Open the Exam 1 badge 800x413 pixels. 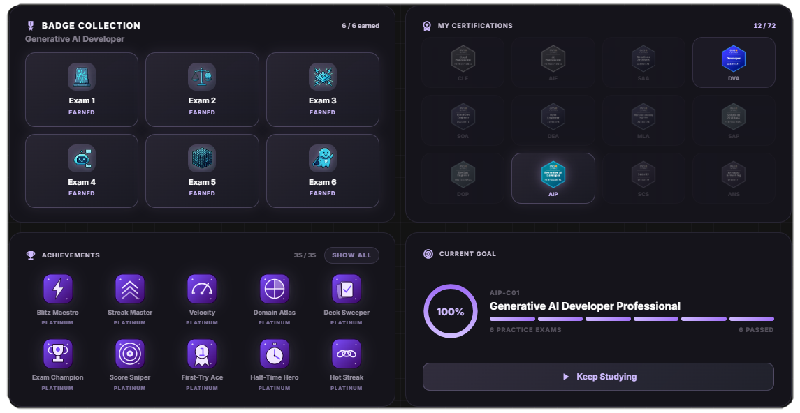(x=82, y=89)
